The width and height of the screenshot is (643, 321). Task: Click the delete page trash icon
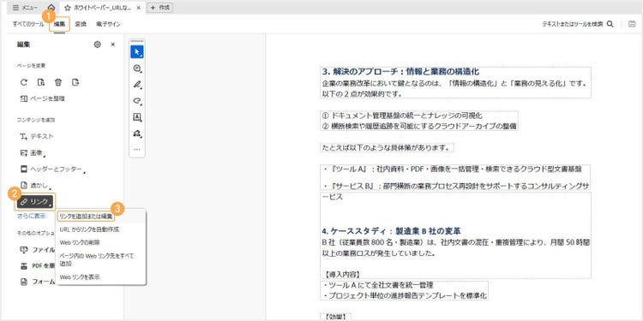(x=58, y=82)
